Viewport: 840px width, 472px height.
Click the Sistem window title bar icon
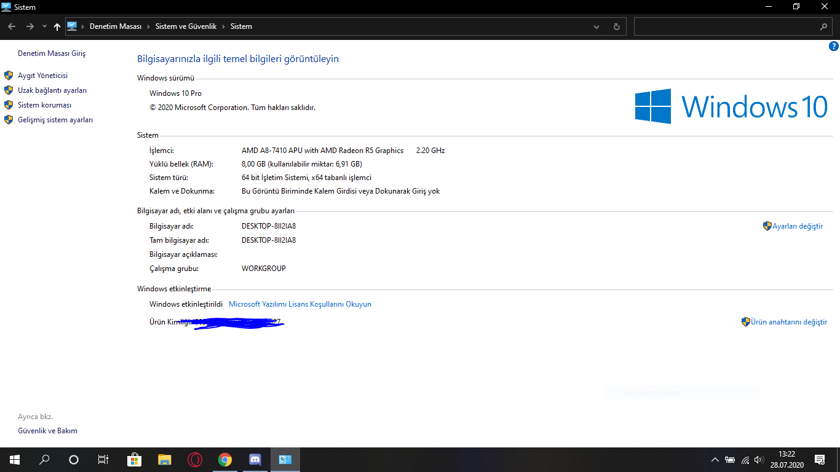(6, 7)
